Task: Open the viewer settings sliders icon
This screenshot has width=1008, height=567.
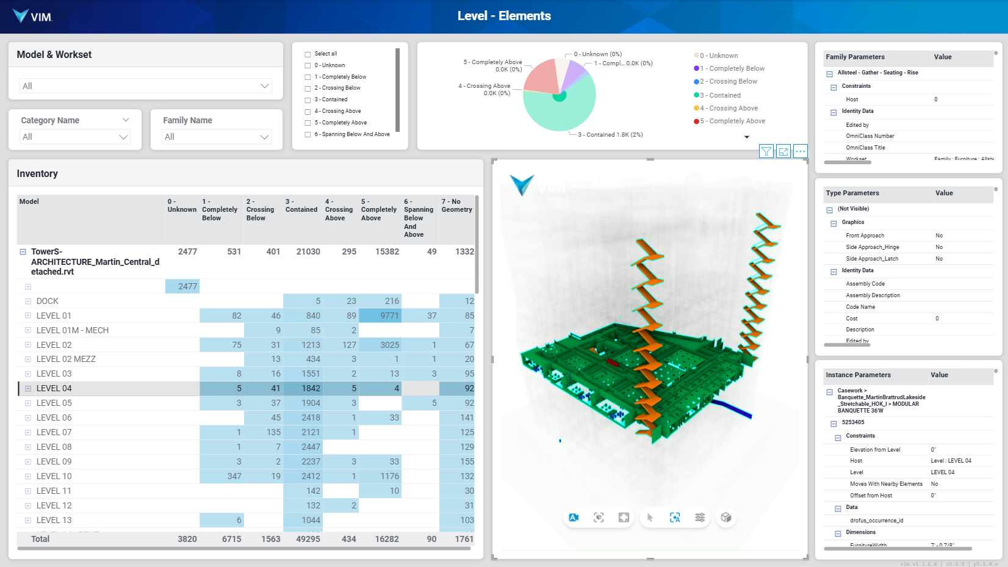Action: click(700, 518)
